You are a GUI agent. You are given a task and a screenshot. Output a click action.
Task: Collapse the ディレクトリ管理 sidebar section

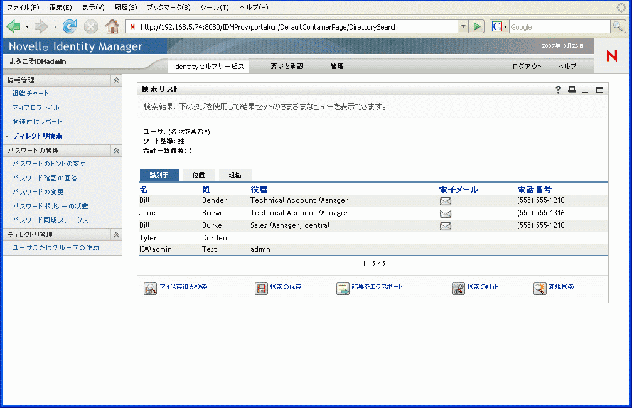coord(116,234)
